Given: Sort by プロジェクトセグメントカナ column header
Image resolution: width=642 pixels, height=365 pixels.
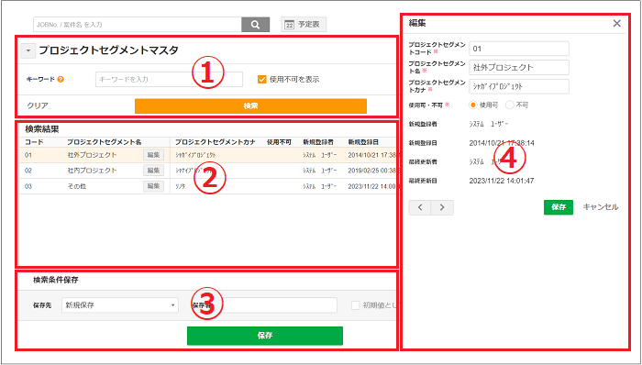Looking at the screenshot, I should coord(216,142).
